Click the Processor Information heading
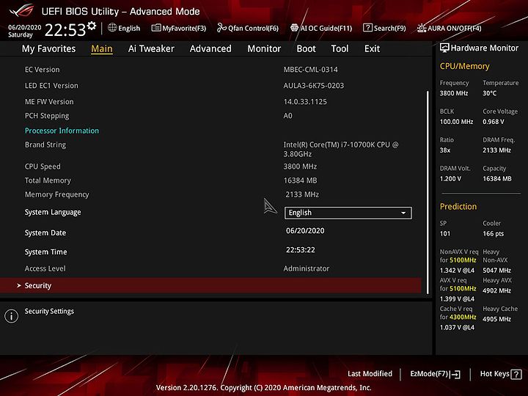Viewport: 528px width, 396px height. (62, 131)
